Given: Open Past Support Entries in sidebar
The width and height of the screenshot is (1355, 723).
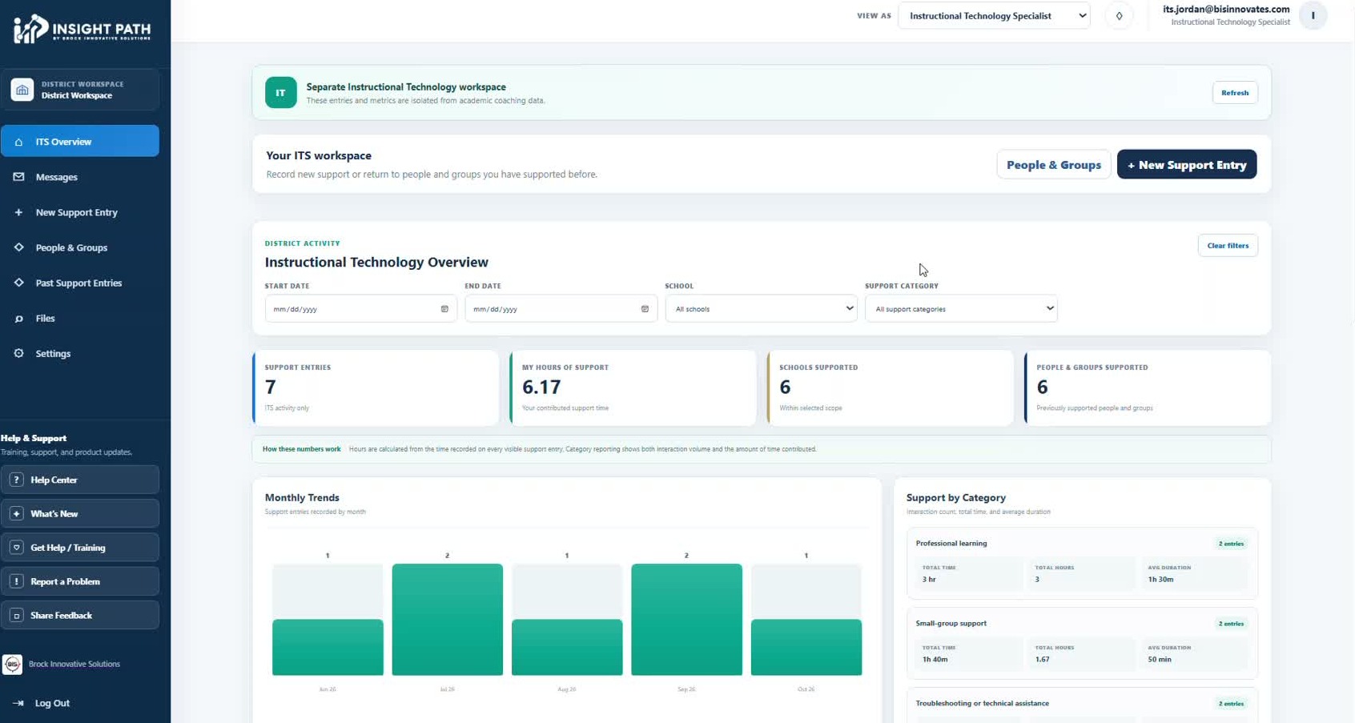Looking at the screenshot, I should pos(80,283).
